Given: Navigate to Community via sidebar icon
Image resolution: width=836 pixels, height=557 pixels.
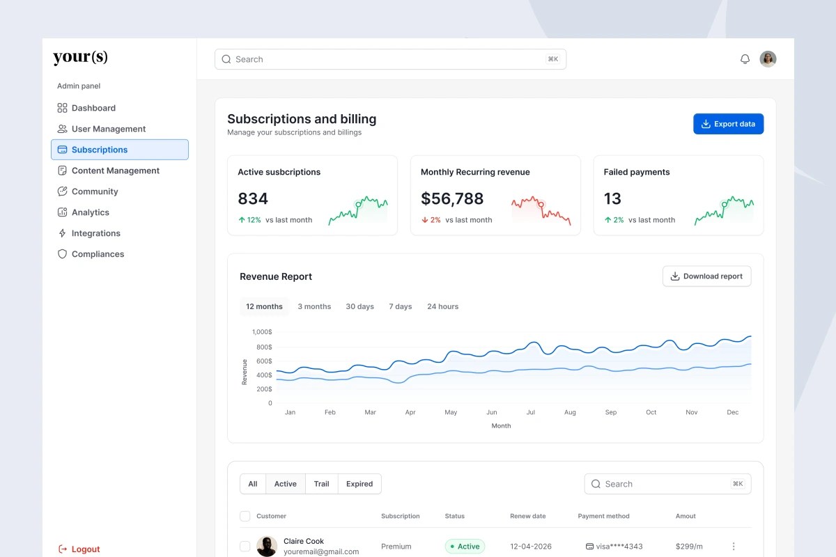Looking at the screenshot, I should pyautogui.click(x=61, y=191).
